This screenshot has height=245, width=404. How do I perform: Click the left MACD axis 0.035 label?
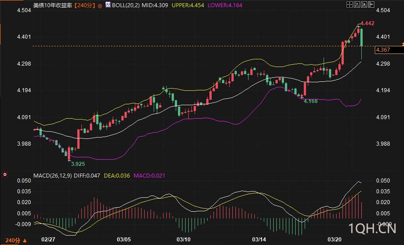(24, 192)
